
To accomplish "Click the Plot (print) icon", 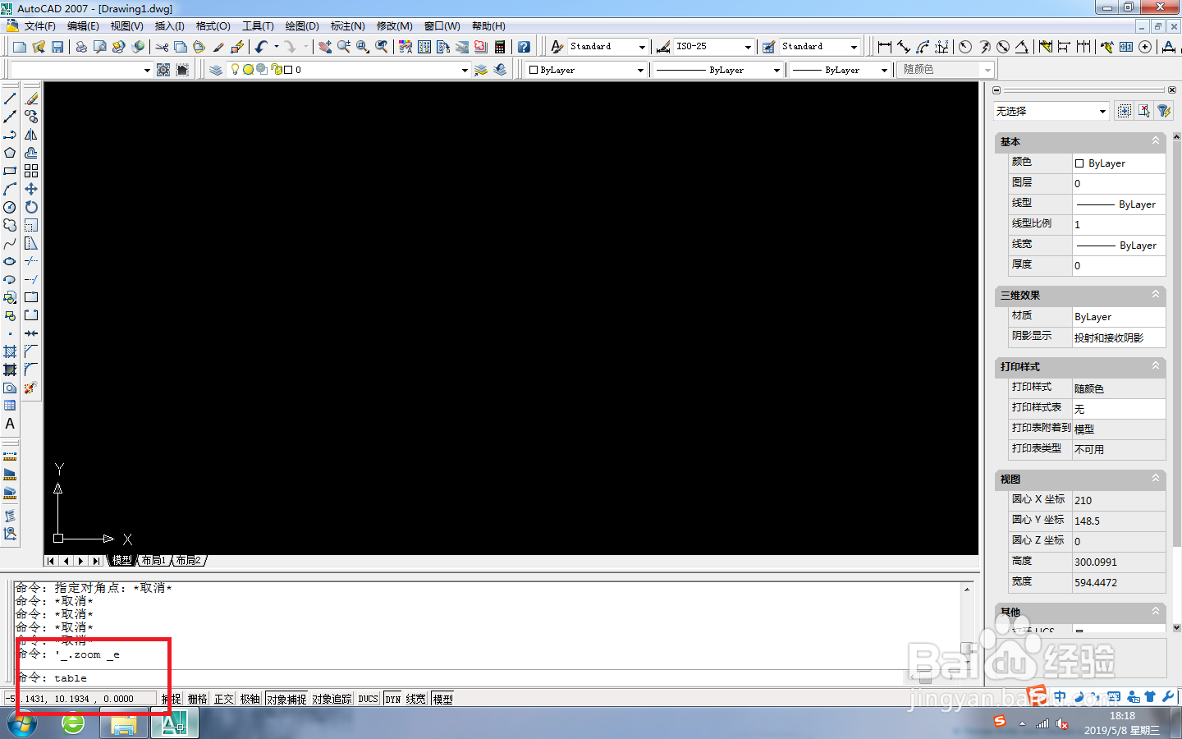I will (x=81, y=47).
